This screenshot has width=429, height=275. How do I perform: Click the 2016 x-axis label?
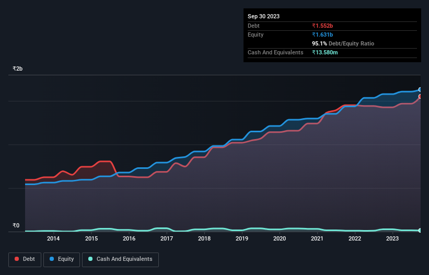pyautogui.click(x=129, y=238)
